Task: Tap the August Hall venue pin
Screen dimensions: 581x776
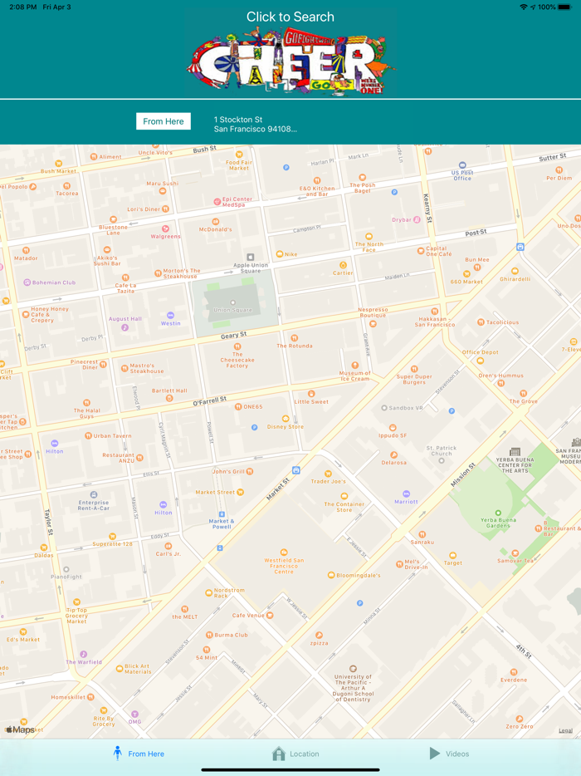Action: click(125, 327)
